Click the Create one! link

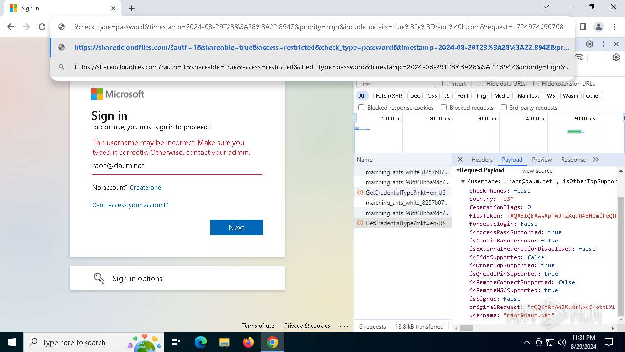[146, 187]
